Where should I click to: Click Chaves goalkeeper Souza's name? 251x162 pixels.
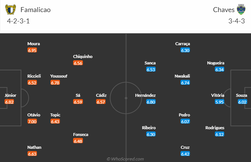[241, 95]
